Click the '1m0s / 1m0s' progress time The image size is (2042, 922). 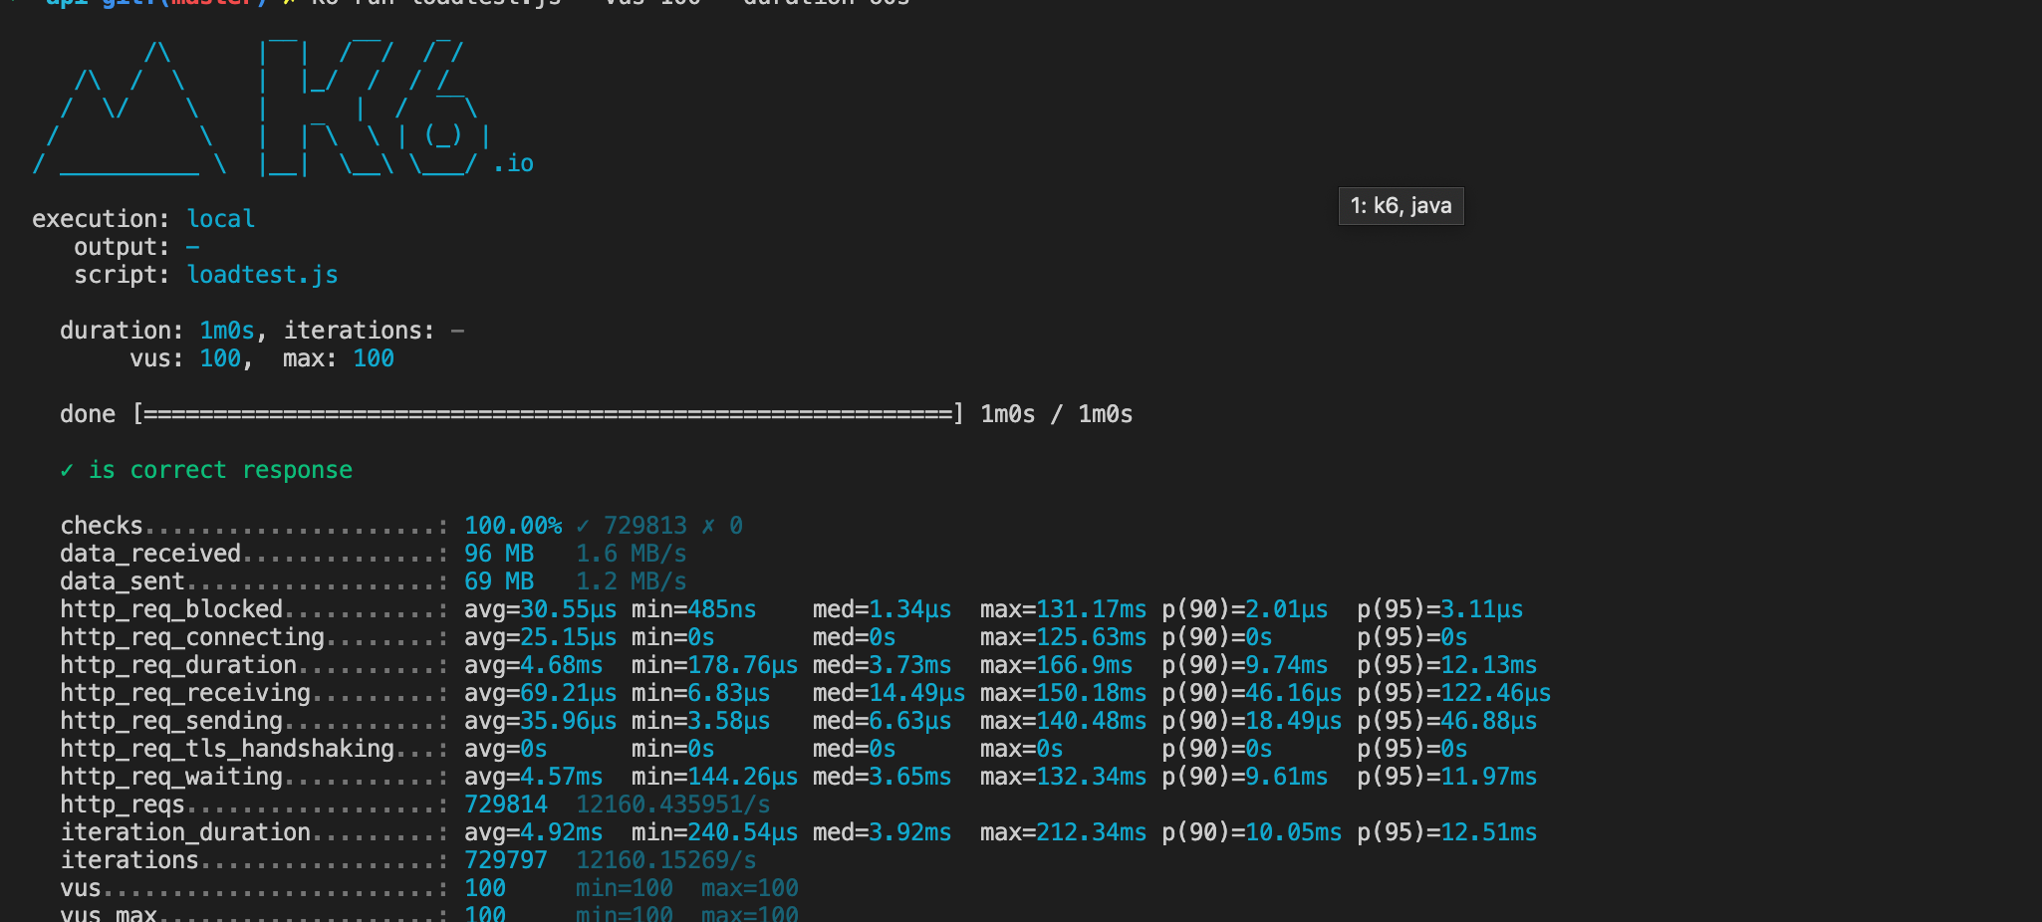[x=1056, y=414]
